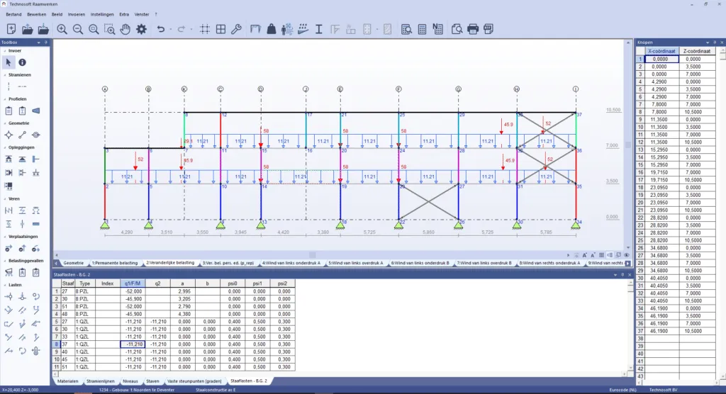This screenshot has width=726, height=394.
Task: Switch to the 1:Permanente belasting tab
Action: click(114, 263)
